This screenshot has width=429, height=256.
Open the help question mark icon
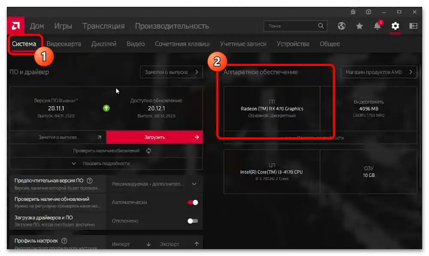[x=369, y=12]
